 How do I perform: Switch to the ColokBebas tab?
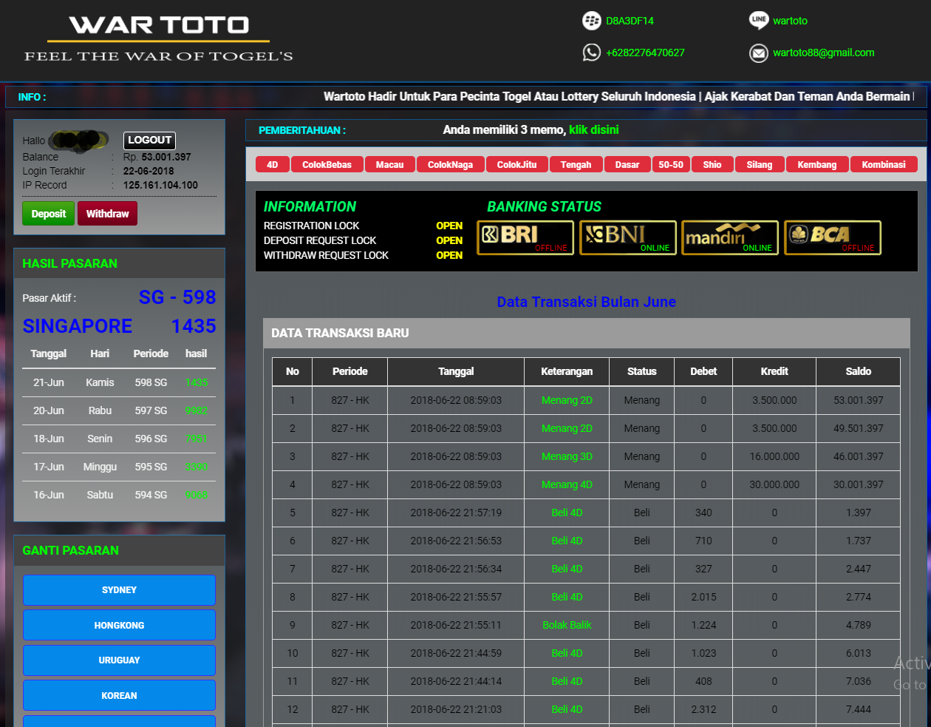pyautogui.click(x=327, y=165)
